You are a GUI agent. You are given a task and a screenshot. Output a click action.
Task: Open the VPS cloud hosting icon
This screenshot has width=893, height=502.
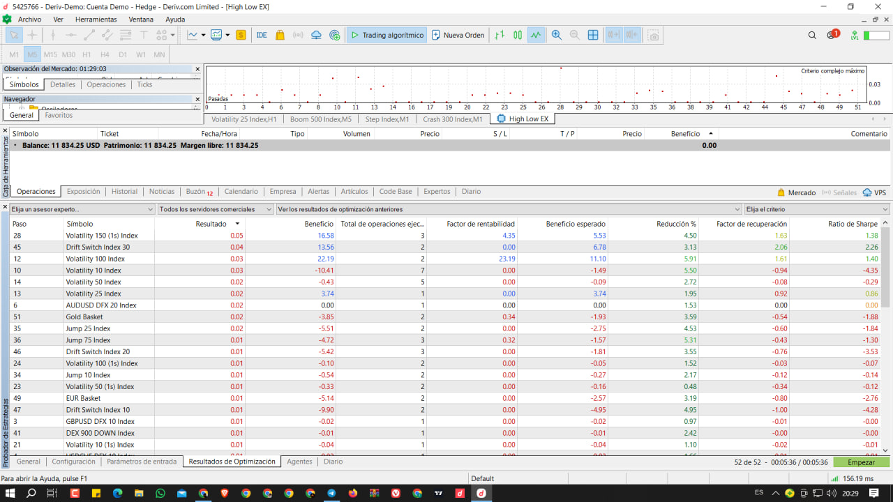[x=316, y=35]
